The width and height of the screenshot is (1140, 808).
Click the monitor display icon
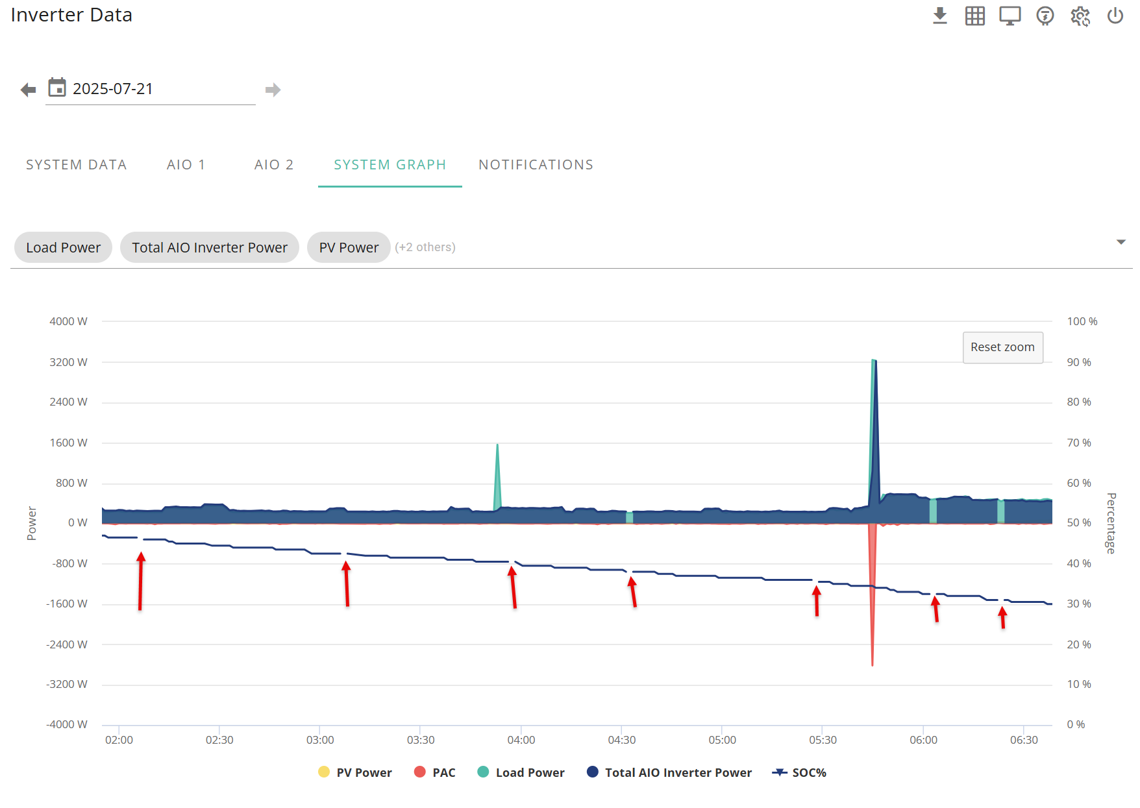1010,16
